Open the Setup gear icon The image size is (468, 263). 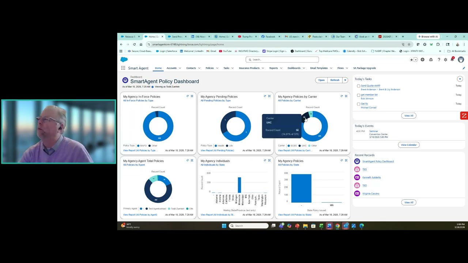[445, 60]
